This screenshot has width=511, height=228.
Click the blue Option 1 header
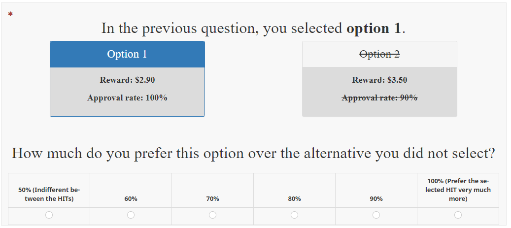pos(127,54)
